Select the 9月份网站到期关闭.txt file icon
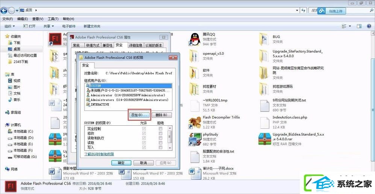This screenshot has height=194, width=375. click(265, 105)
